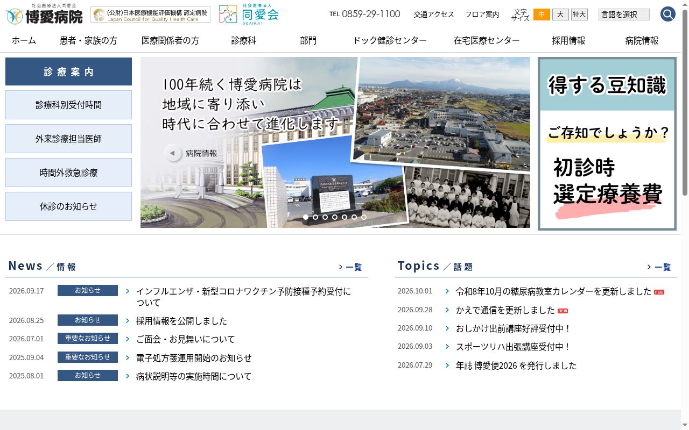Select second carousel dot indicator
Viewport: 689px width, 430px height.
tap(315, 217)
